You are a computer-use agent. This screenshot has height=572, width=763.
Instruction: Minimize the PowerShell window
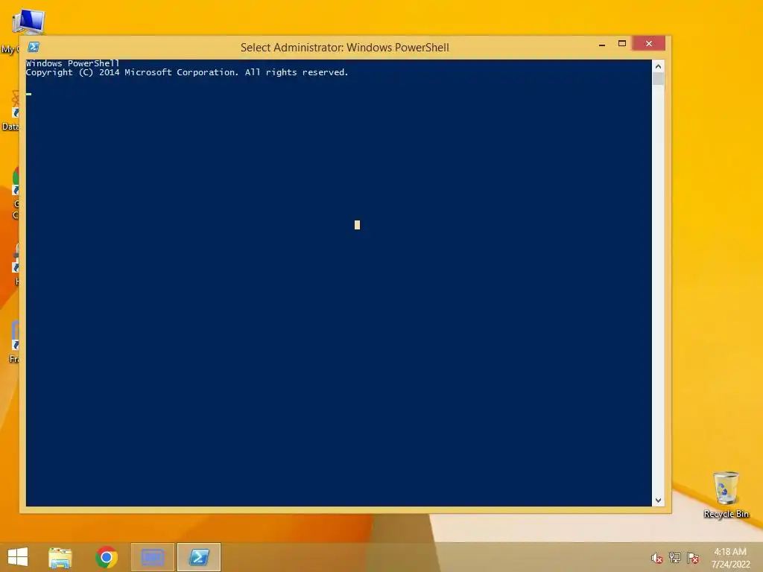tap(602, 44)
